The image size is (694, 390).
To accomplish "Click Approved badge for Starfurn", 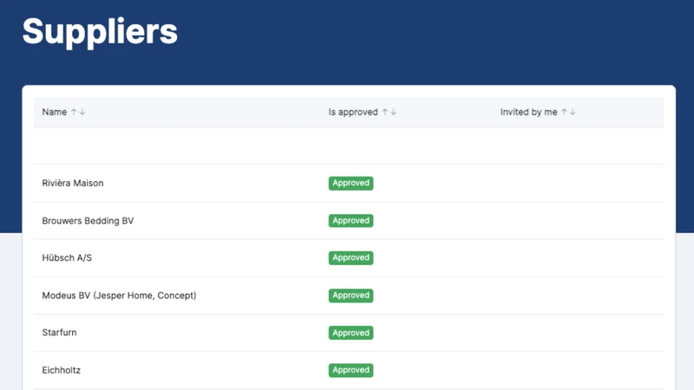I will point(351,333).
